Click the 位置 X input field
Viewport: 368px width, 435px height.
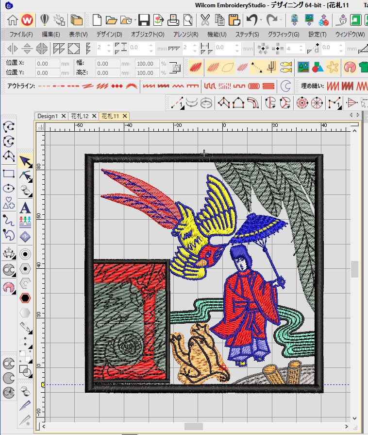48,64
